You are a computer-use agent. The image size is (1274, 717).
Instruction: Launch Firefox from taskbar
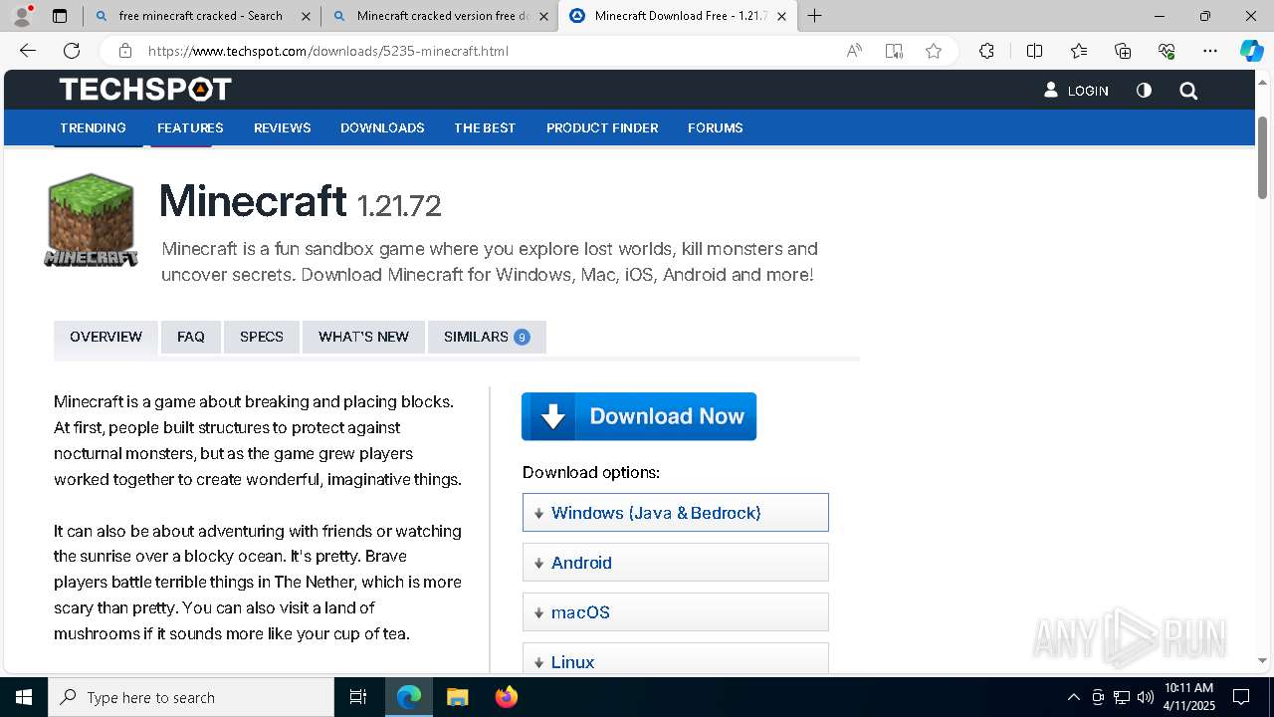coord(506,697)
